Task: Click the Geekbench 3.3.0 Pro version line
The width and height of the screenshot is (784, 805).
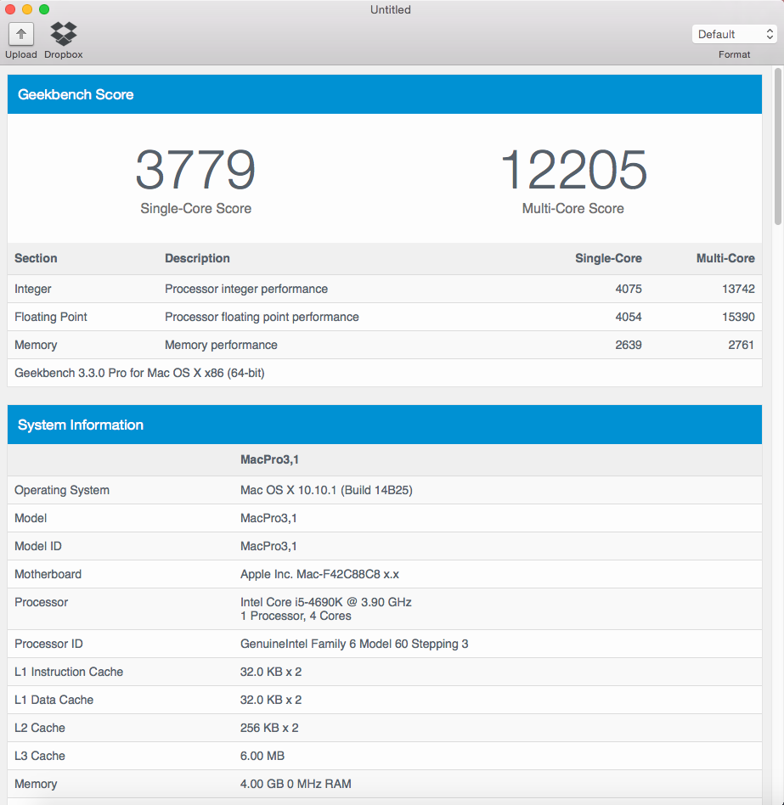Action: click(139, 374)
